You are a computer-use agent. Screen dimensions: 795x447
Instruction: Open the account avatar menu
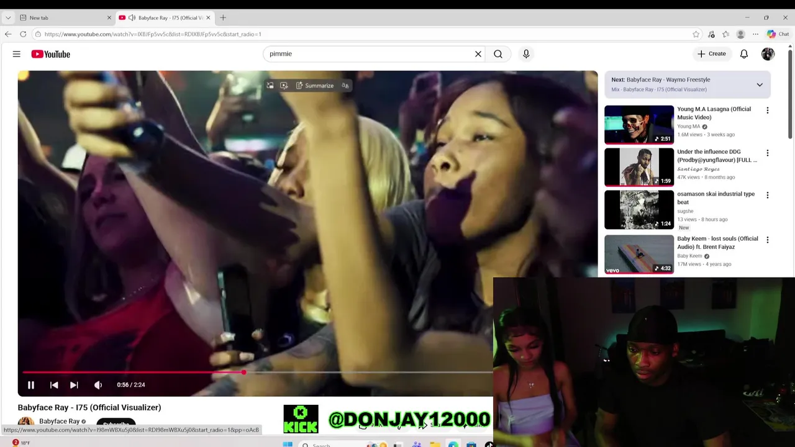click(x=768, y=54)
